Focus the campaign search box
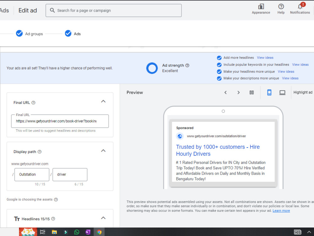The height and width of the screenshot is (236, 314). 114,10
